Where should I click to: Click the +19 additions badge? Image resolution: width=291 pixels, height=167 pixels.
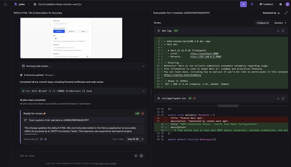tap(137, 114)
